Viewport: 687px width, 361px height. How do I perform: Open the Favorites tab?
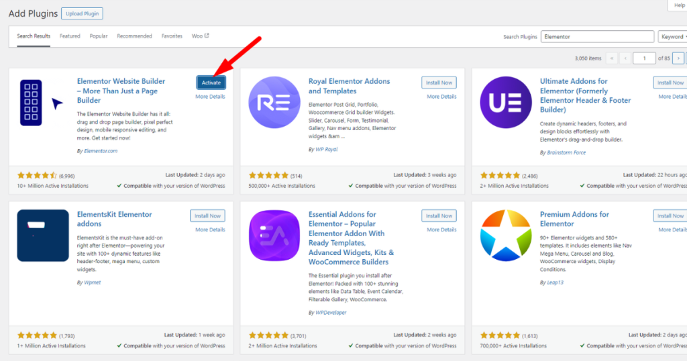tap(172, 36)
